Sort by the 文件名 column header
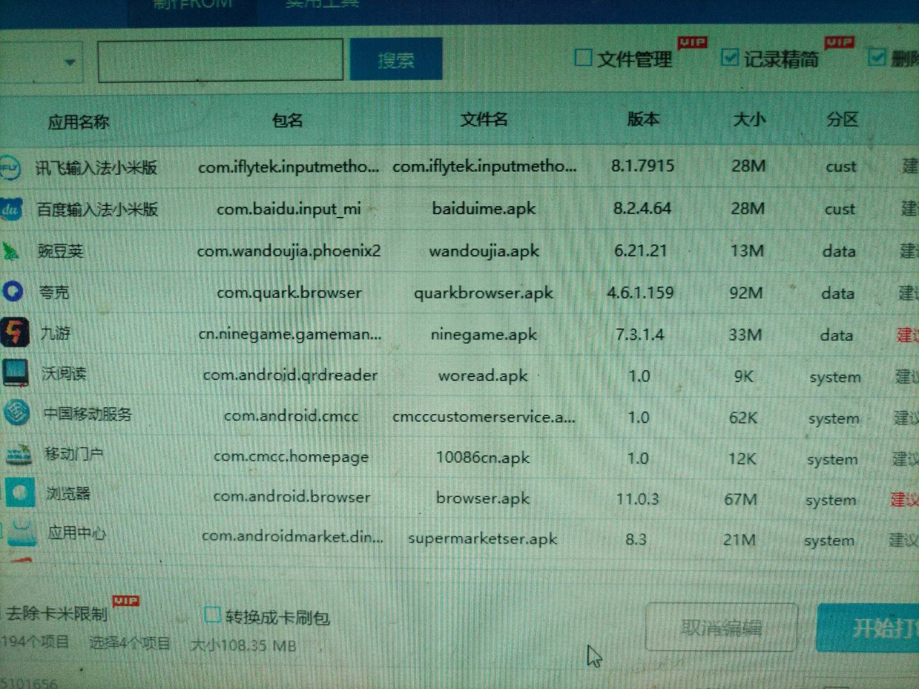 point(484,119)
